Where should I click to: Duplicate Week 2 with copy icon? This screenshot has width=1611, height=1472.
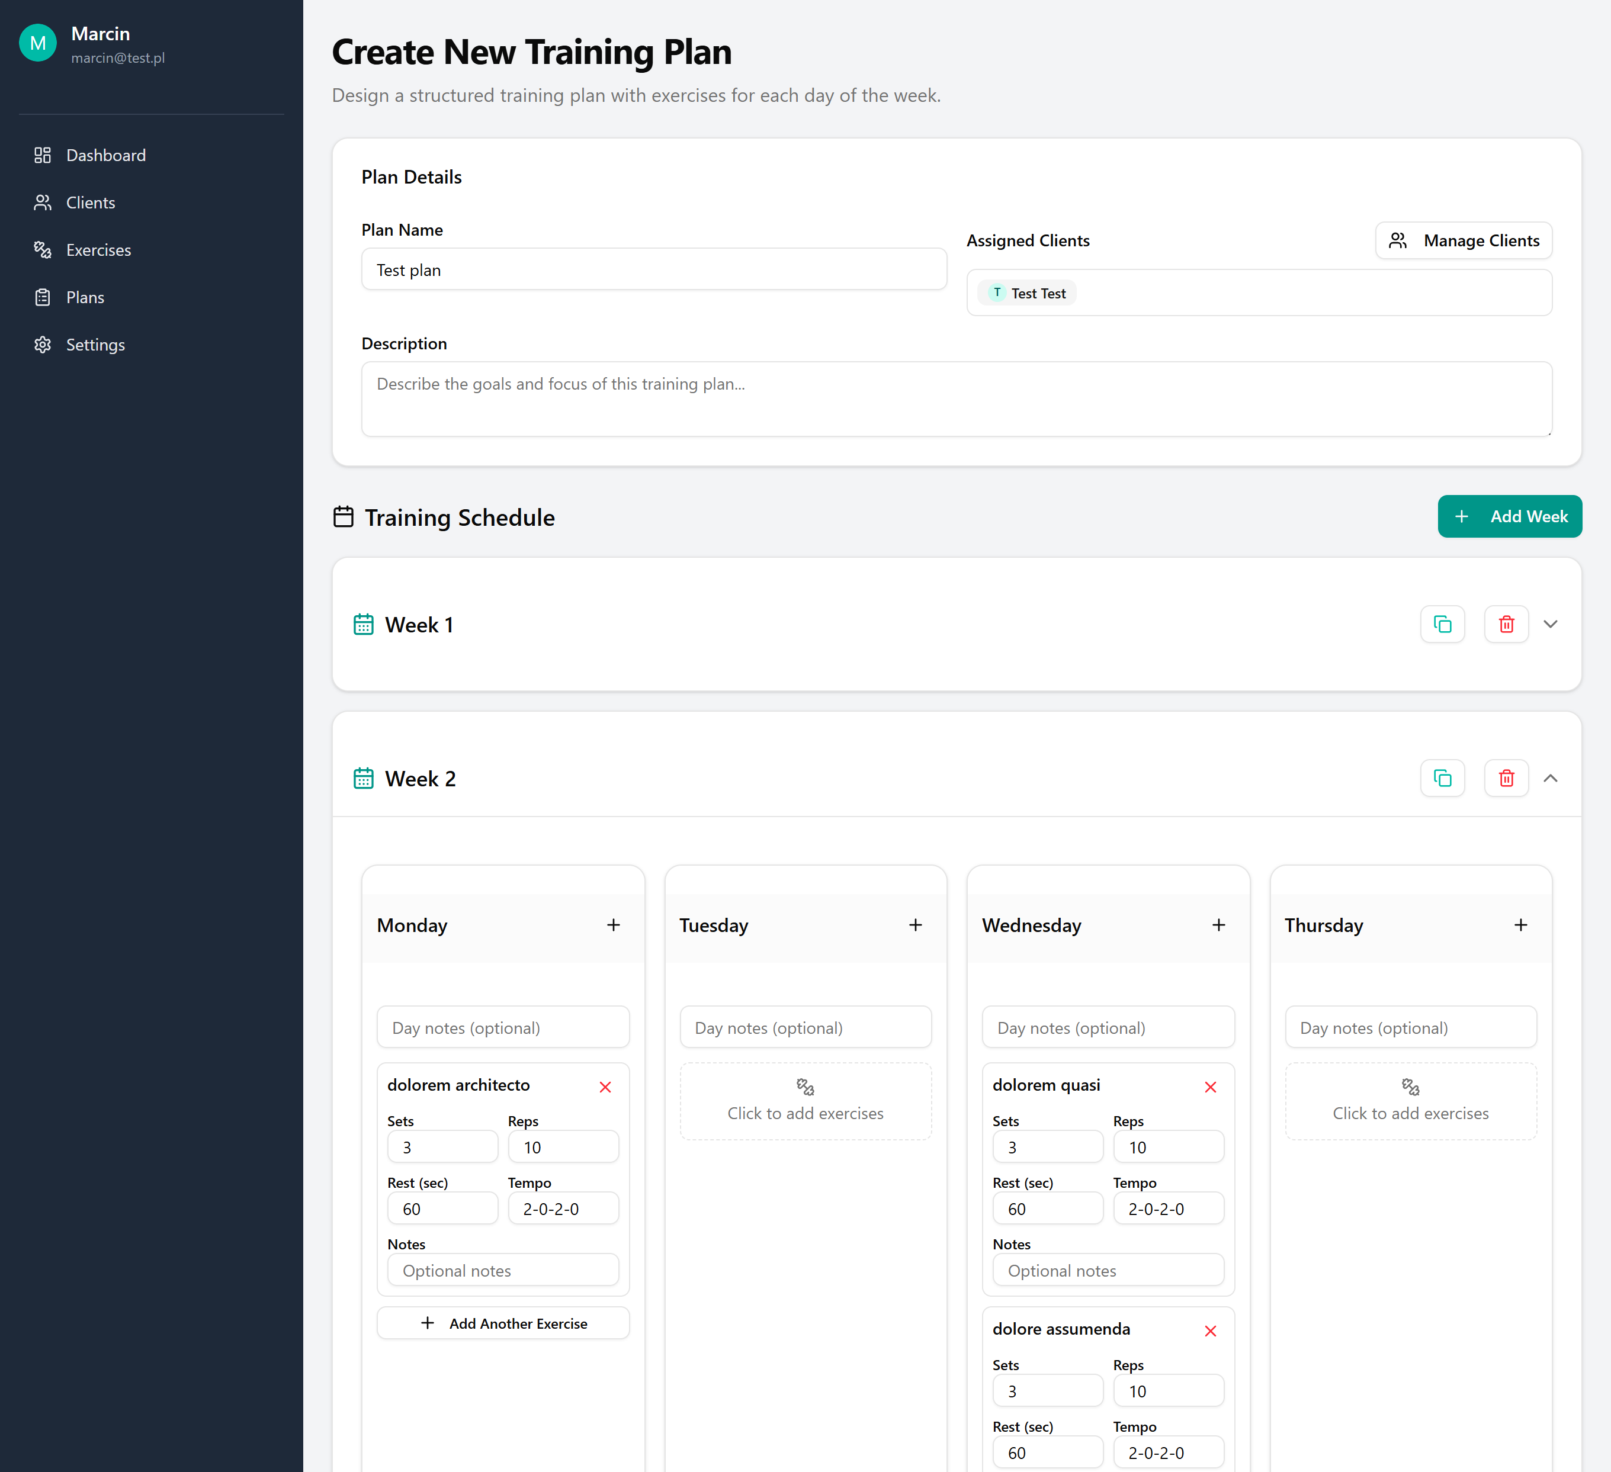point(1442,778)
